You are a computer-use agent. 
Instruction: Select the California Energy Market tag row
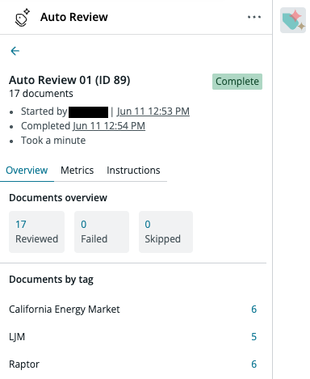pos(133,310)
